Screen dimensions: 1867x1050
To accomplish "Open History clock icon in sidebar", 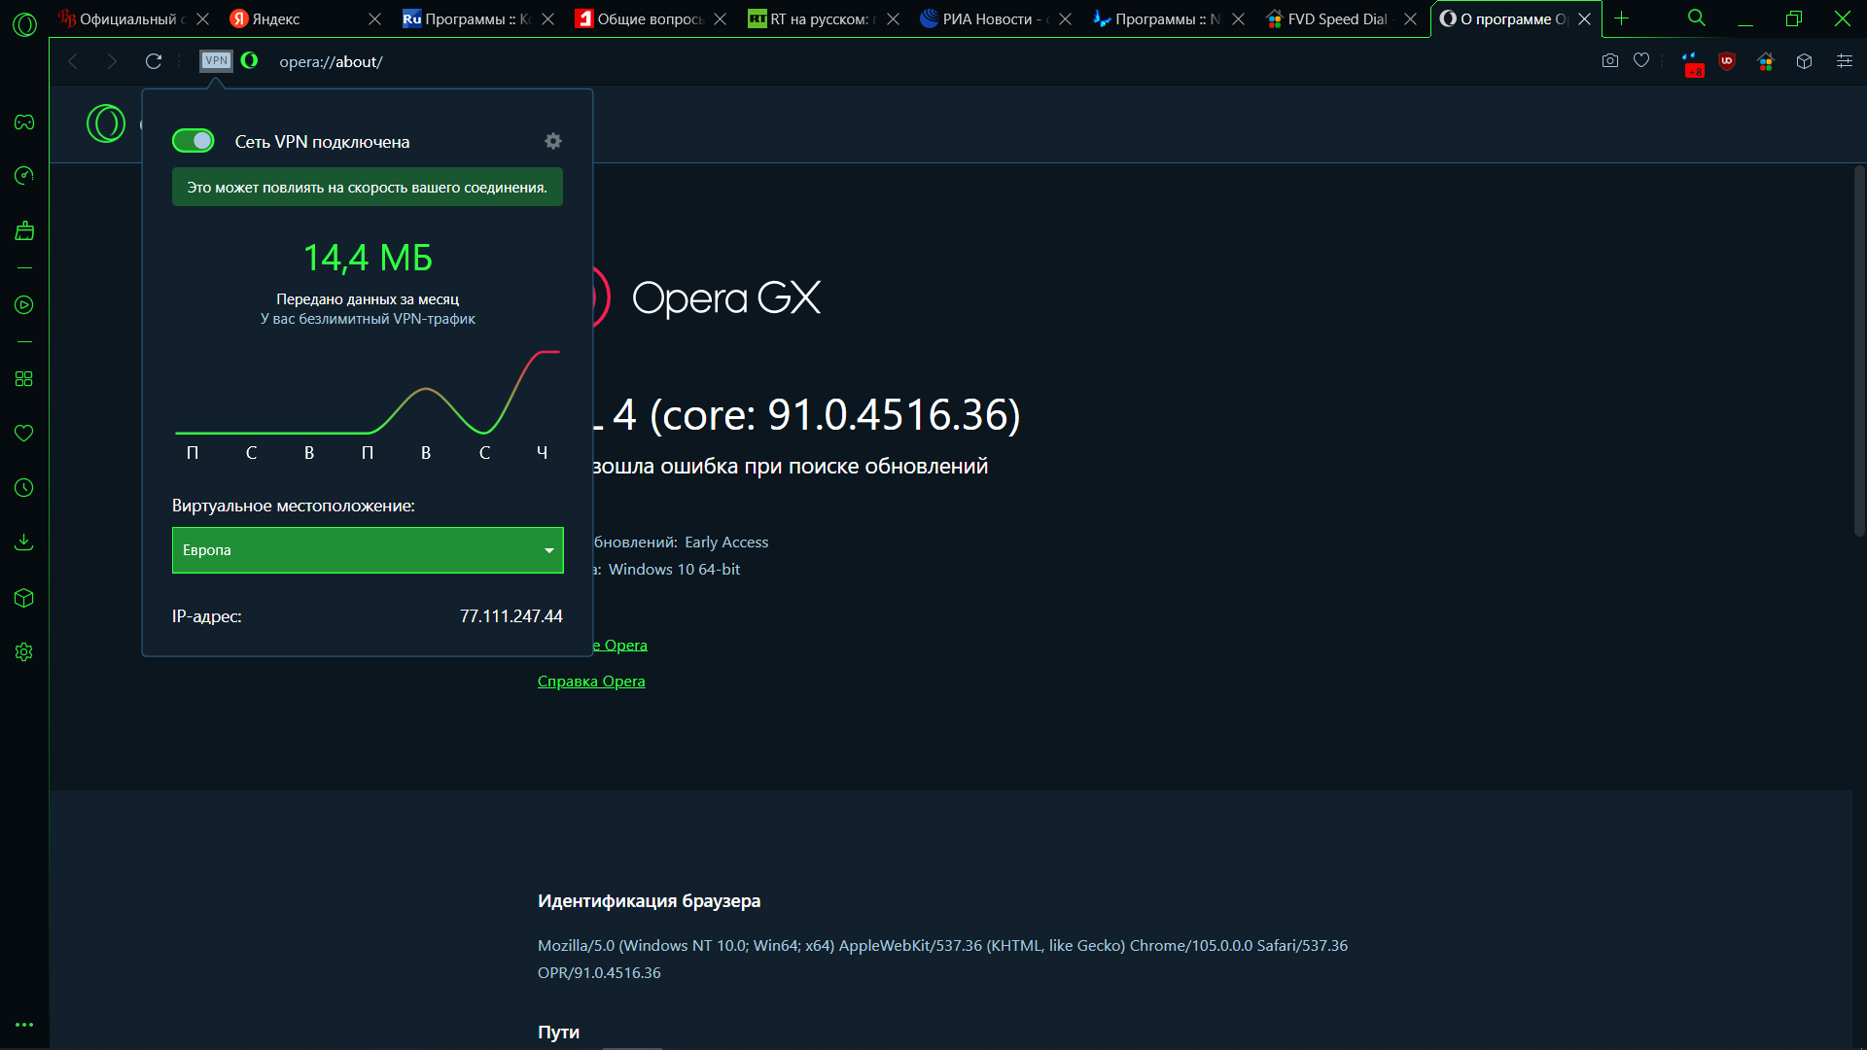I will tap(24, 488).
